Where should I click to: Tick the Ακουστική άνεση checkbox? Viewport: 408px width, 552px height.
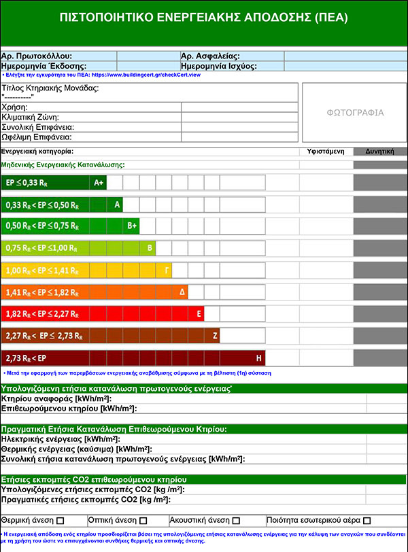point(236,520)
